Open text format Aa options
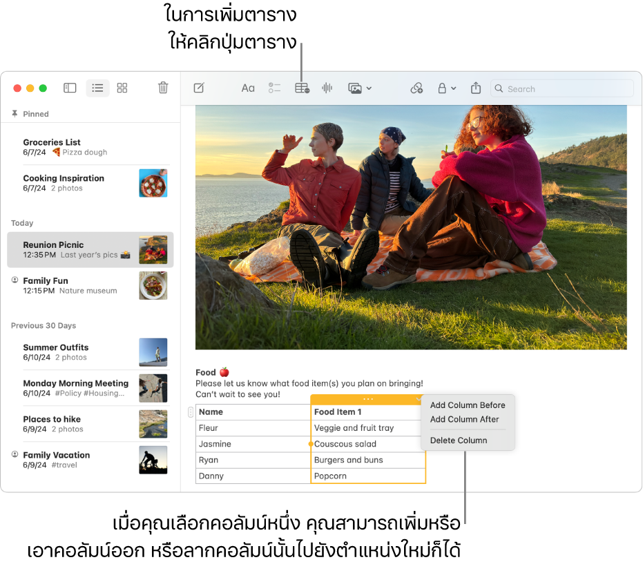The height and width of the screenshot is (562, 643). 248,88
